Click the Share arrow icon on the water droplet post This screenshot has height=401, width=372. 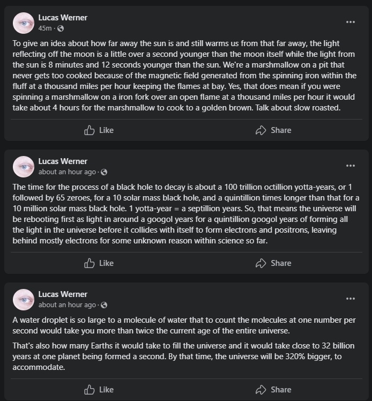click(x=261, y=390)
